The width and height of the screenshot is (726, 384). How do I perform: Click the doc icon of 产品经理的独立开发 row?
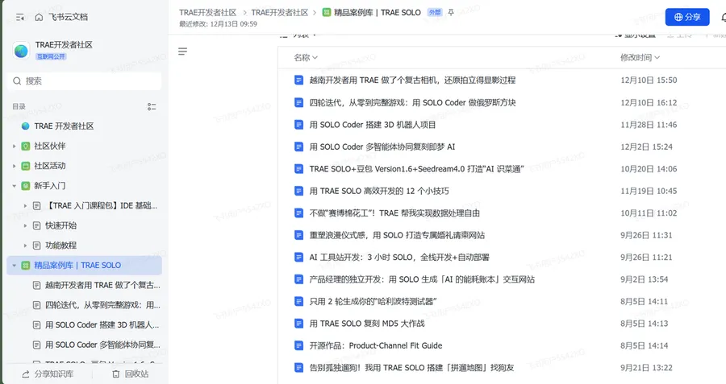pos(299,279)
